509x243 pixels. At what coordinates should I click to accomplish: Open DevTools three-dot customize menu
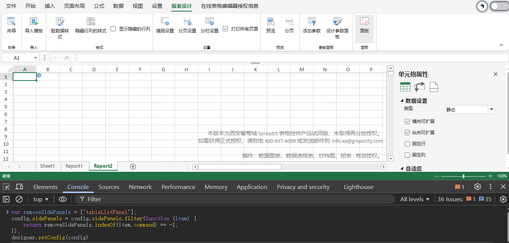(x=491, y=187)
